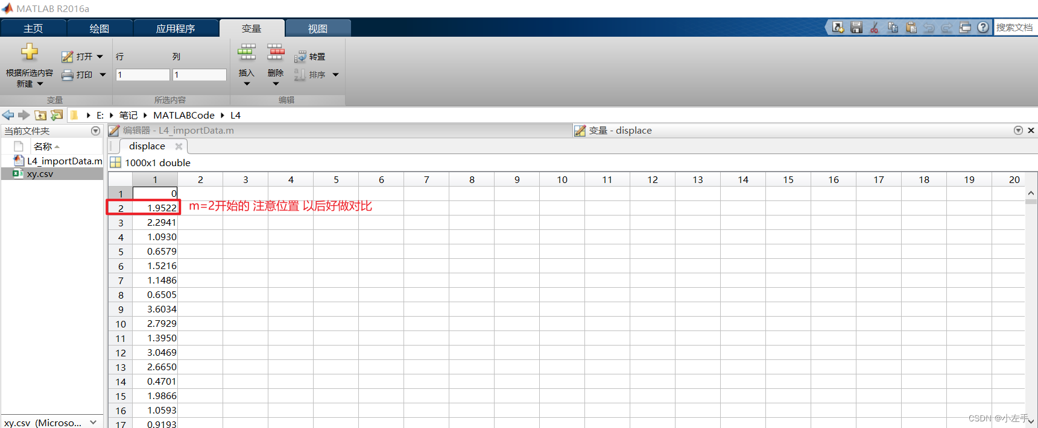Select L4_importData.m in the file list
Image resolution: width=1038 pixels, height=428 pixels.
65,161
